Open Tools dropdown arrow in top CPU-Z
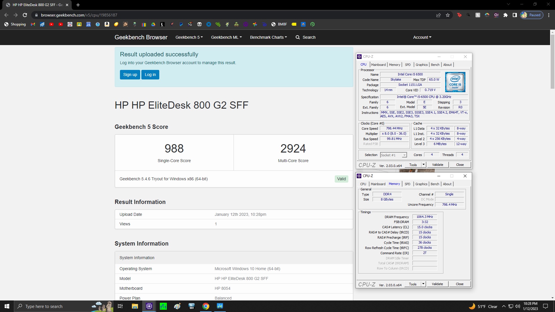The width and height of the screenshot is (555, 312). click(x=423, y=165)
